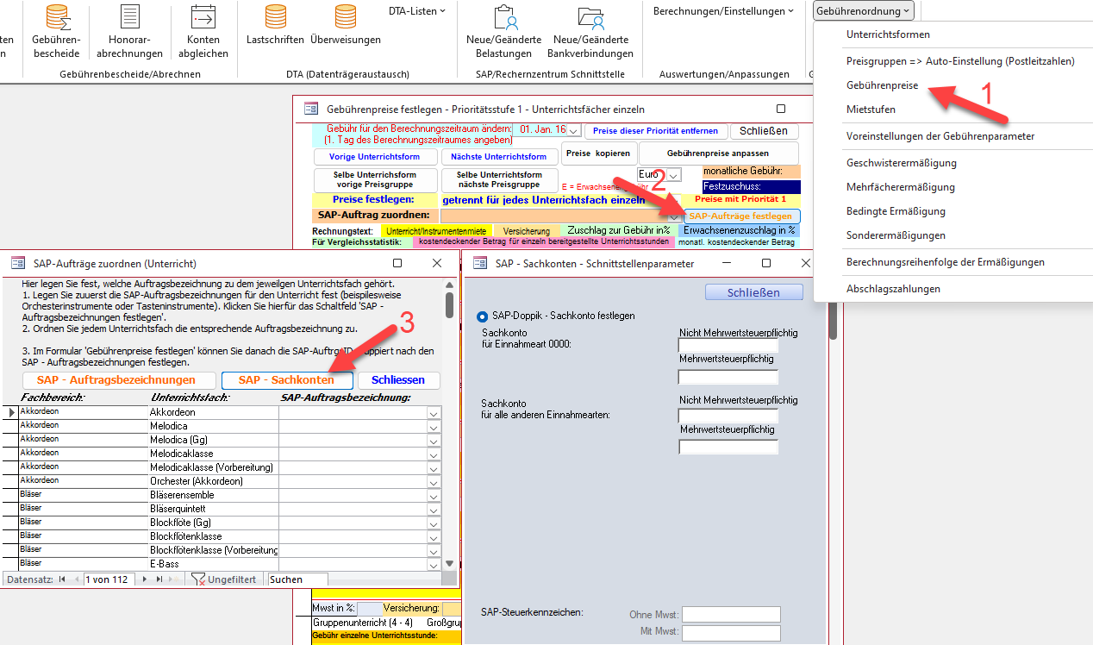The width and height of the screenshot is (1093, 645).
Task: Select Gebührenpreise from the menu
Action: 882,85
